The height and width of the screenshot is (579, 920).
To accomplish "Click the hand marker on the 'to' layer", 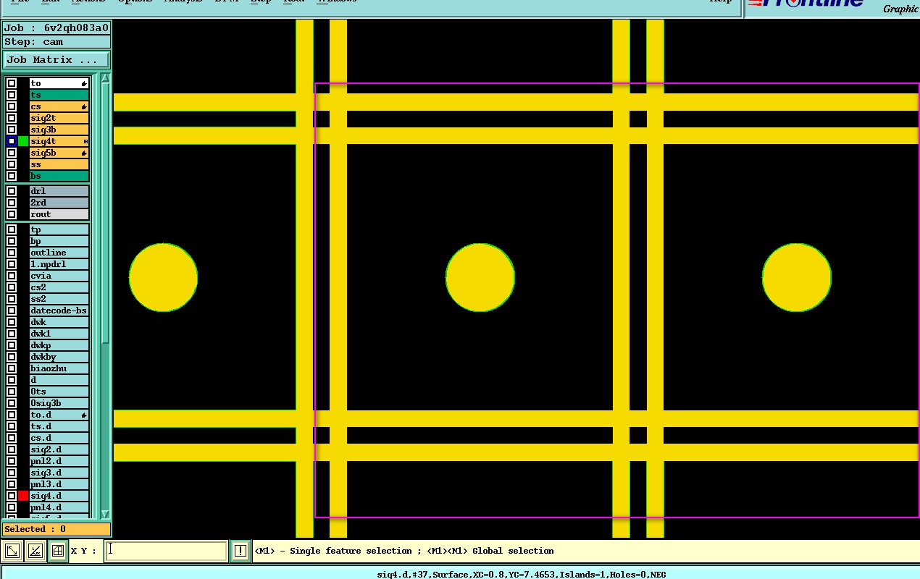I will point(85,83).
